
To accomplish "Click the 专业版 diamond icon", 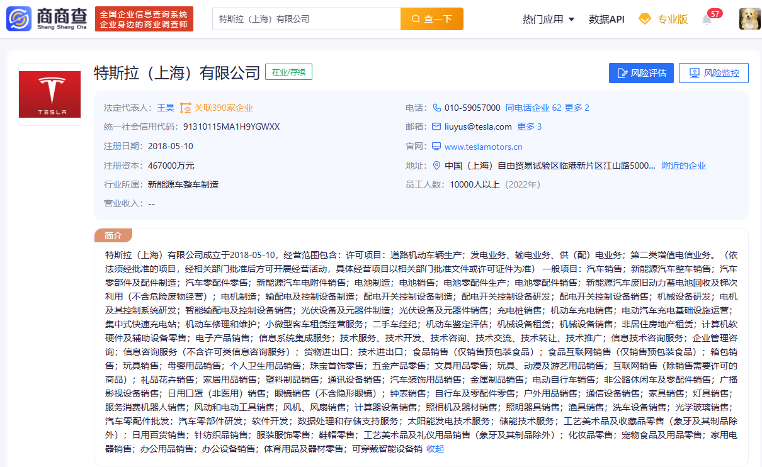I will pos(644,19).
